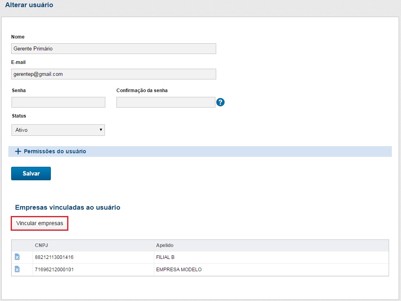
Task: Focus the Confirmação da senha field
Action: (165, 102)
